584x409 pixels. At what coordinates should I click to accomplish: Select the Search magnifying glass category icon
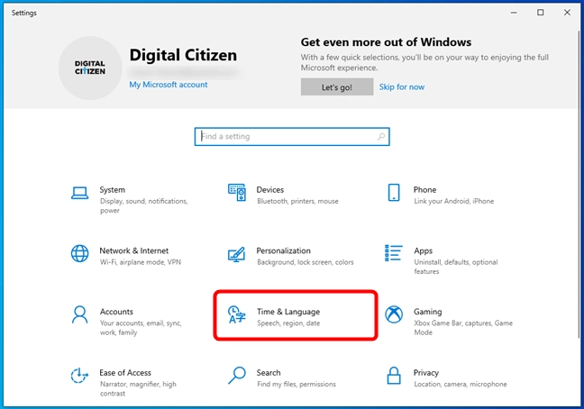pos(237,375)
